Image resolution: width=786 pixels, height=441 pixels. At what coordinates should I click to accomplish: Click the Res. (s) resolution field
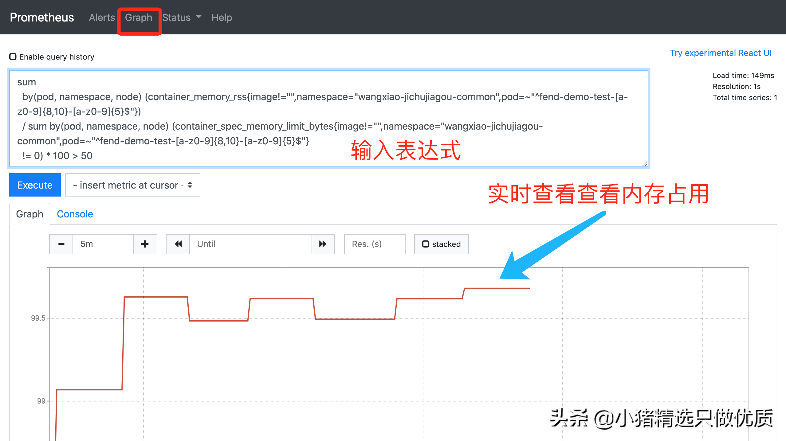375,244
